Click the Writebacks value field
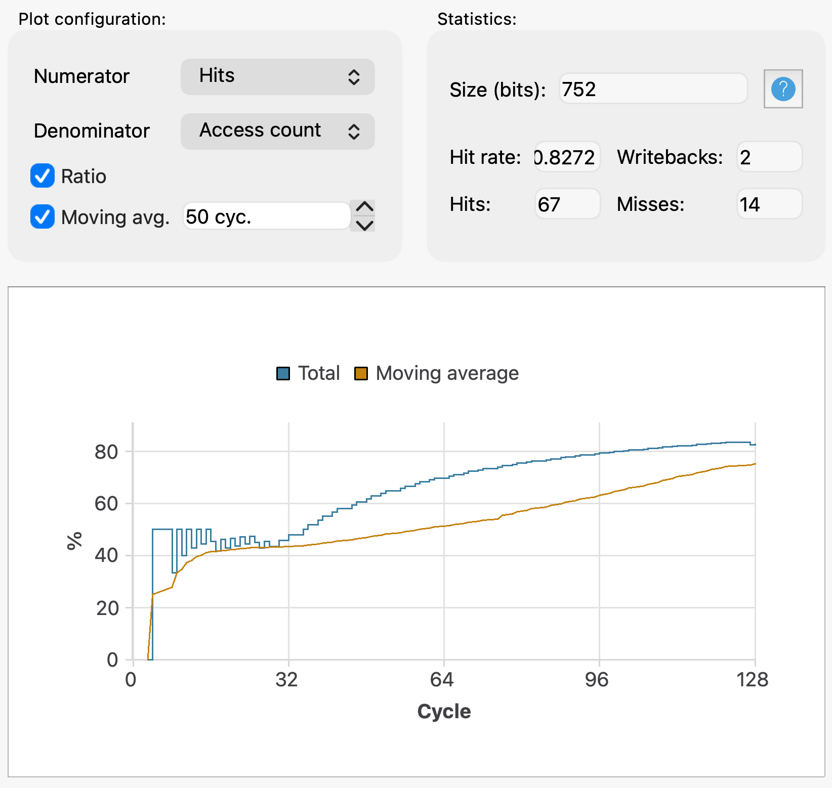 (769, 157)
